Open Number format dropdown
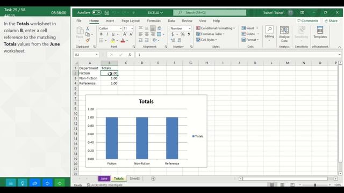This screenshot has width=344, height=193. (190, 28)
